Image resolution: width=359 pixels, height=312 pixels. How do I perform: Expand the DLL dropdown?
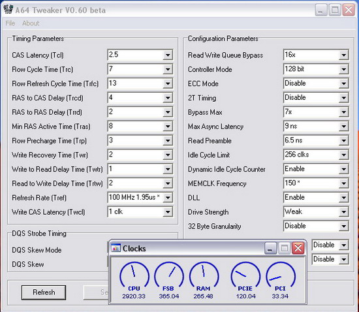343,198
